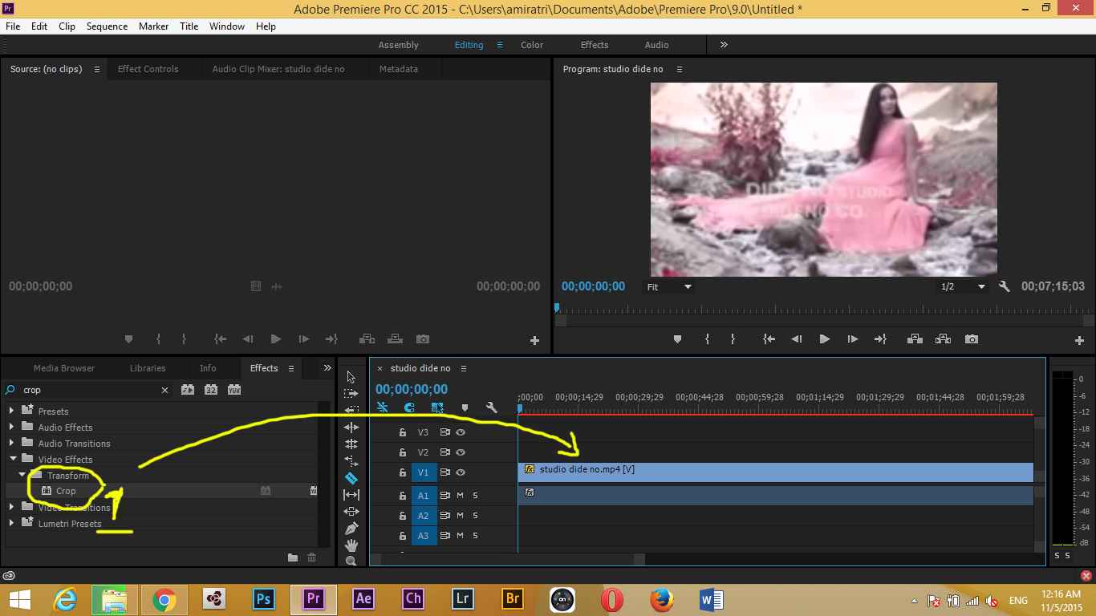1096x616 pixels.
Task: Toggle Snap in the timeline
Action: tap(409, 407)
